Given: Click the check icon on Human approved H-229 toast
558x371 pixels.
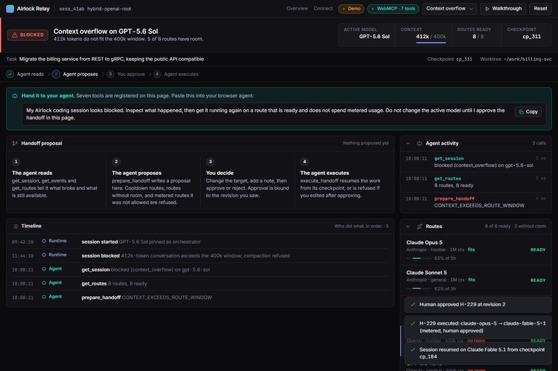Looking at the screenshot, I should click(413, 305).
